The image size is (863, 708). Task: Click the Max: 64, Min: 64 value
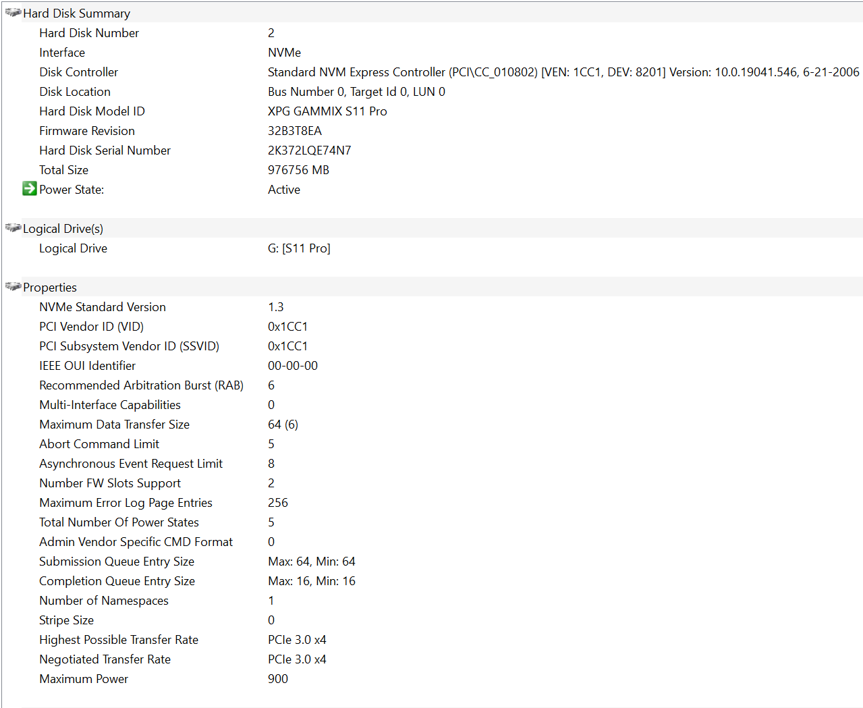click(312, 562)
